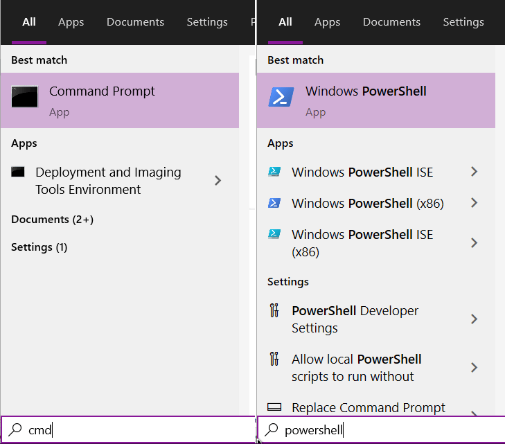Click the Windows PowerShell ISE icon

(x=274, y=172)
